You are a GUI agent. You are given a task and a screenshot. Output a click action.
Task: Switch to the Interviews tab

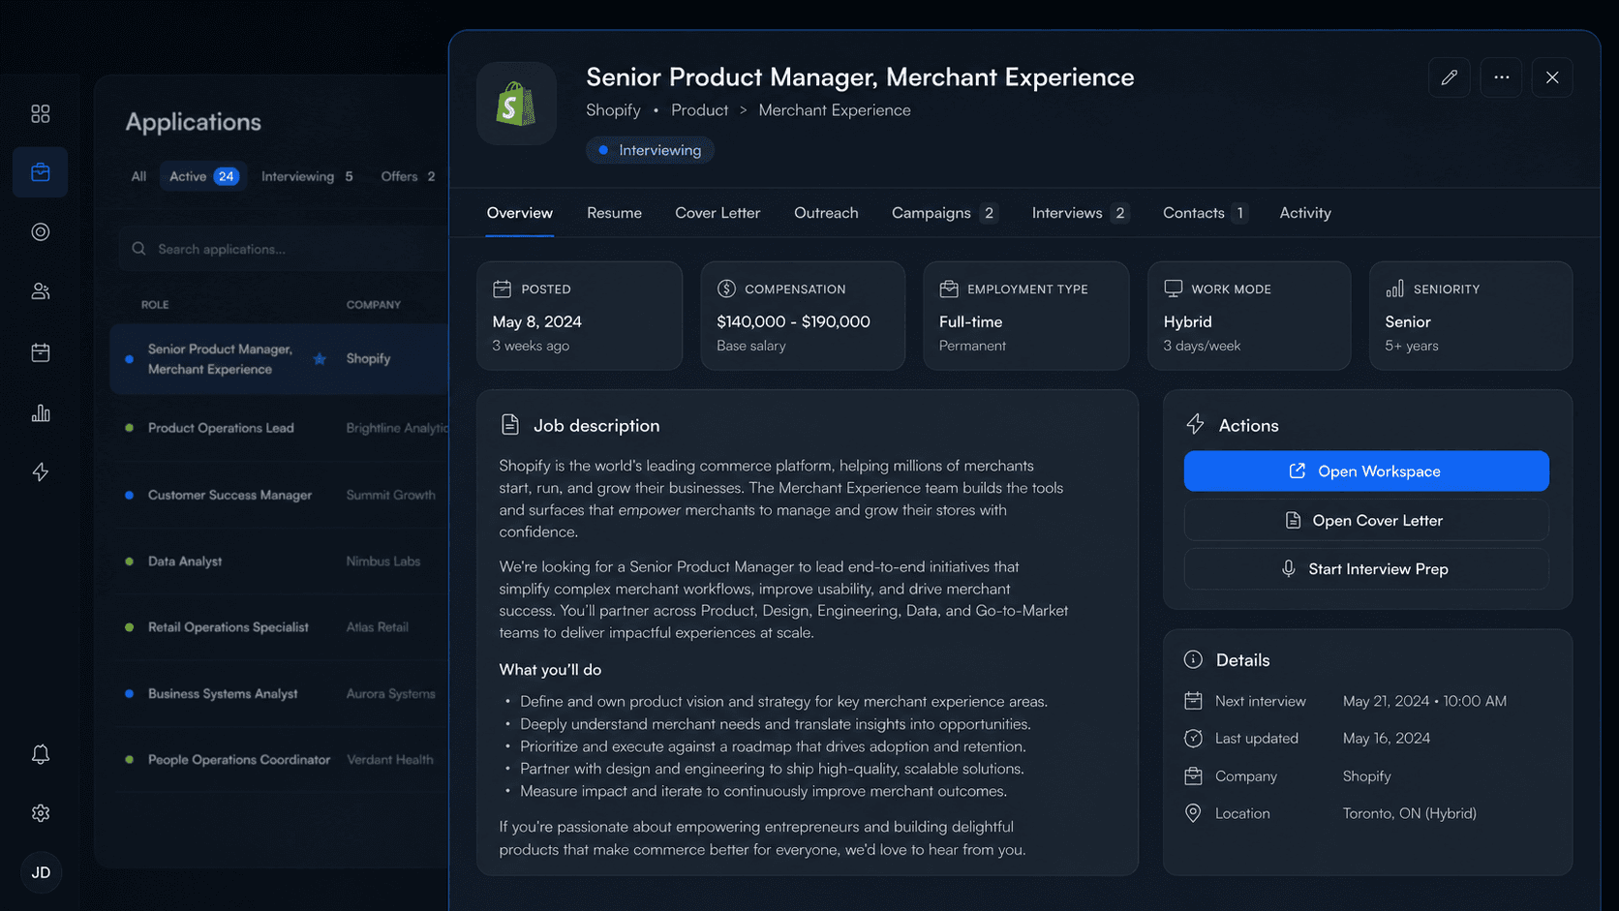pyautogui.click(x=1080, y=213)
